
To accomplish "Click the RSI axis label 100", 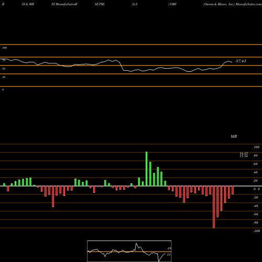I will [4, 48].
